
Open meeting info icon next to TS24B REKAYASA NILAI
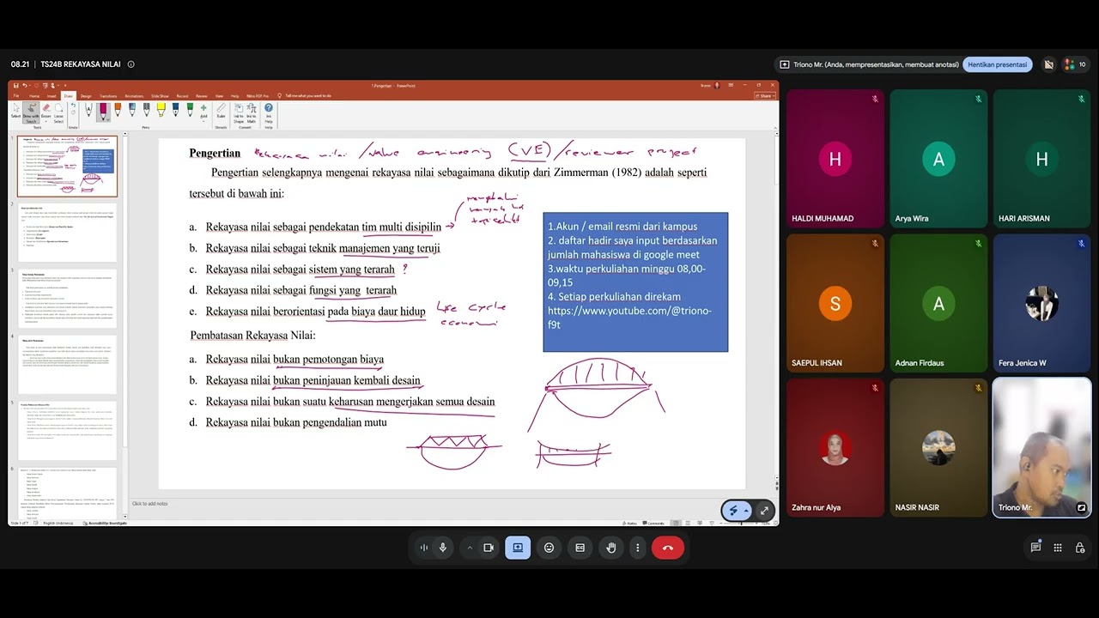click(131, 64)
